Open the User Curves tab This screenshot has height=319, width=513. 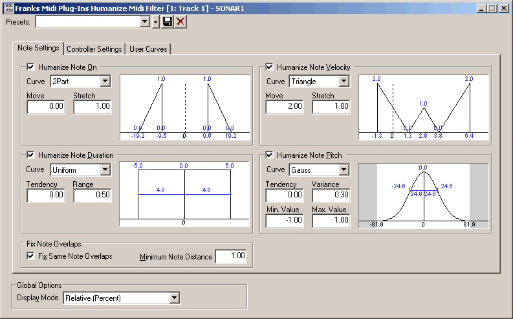[148, 49]
